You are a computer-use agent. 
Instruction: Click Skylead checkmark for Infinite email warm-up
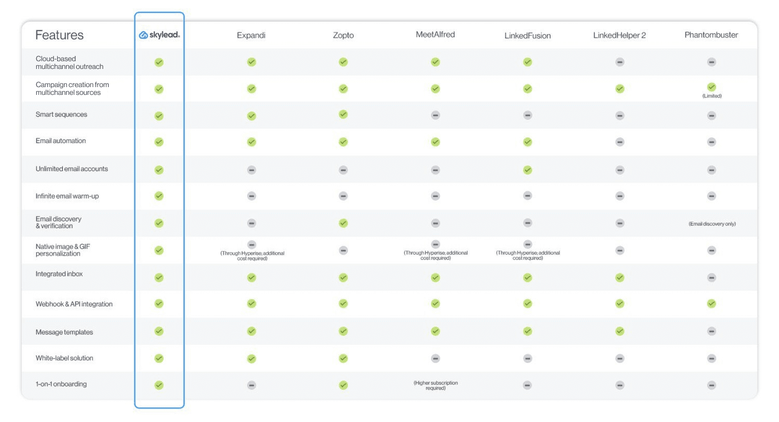pos(159,195)
